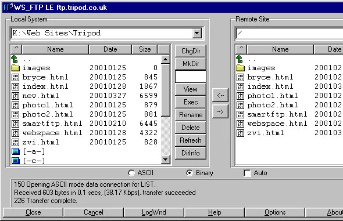Click the remote photo1.html file icon
This screenshot has height=221, width=343.
(x=240, y=96)
